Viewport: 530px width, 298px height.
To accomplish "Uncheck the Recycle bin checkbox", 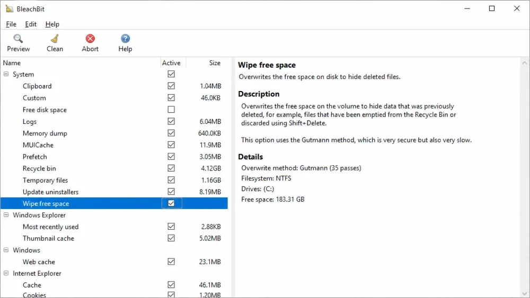I will coord(171,168).
